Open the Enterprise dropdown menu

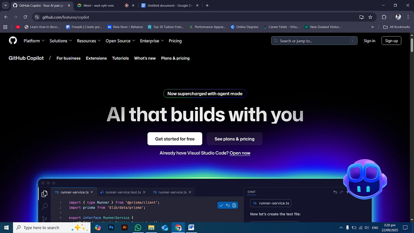pos(151,41)
